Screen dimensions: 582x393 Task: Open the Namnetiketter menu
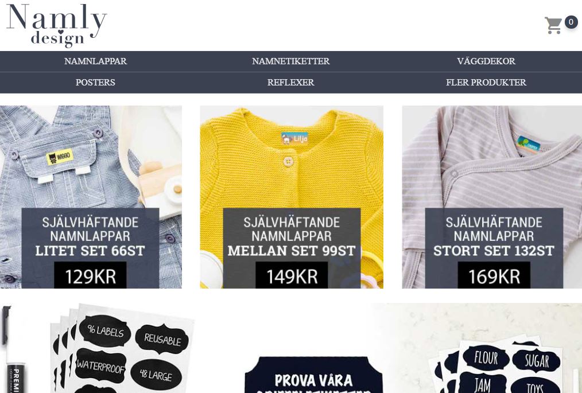[x=290, y=61]
